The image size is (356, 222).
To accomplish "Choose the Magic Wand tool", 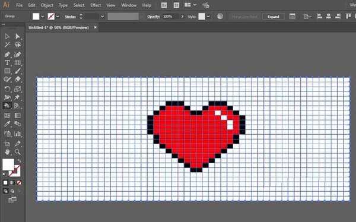I will click(x=7, y=45).
